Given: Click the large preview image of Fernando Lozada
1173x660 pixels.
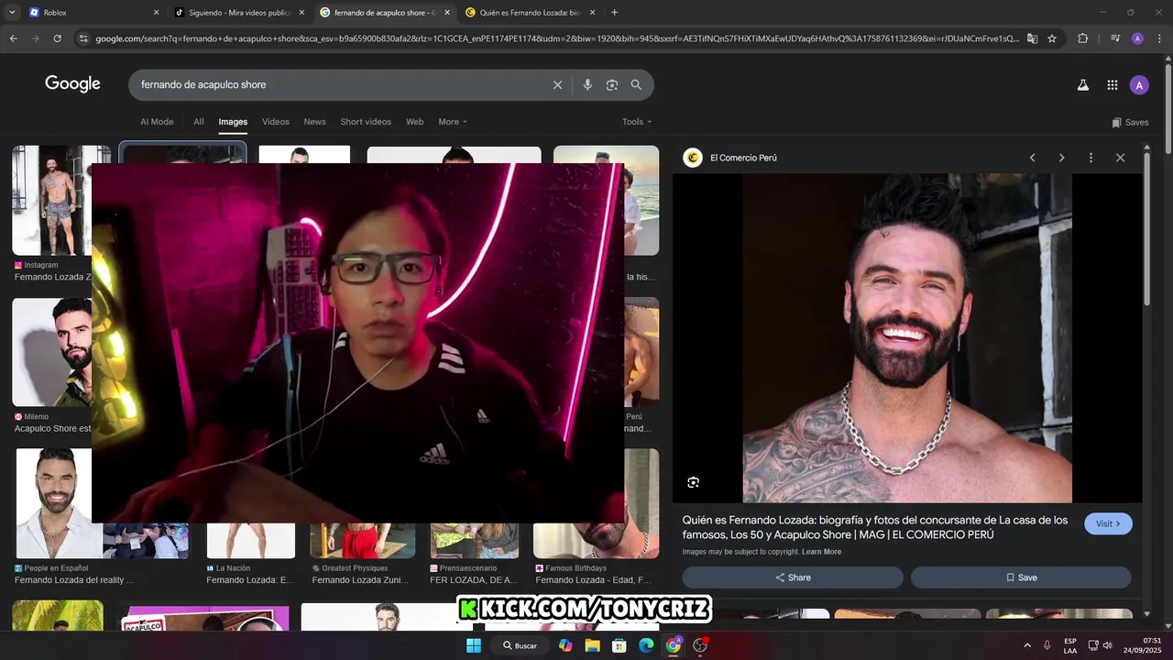Looking at the screenshot, I should (907, 338).
